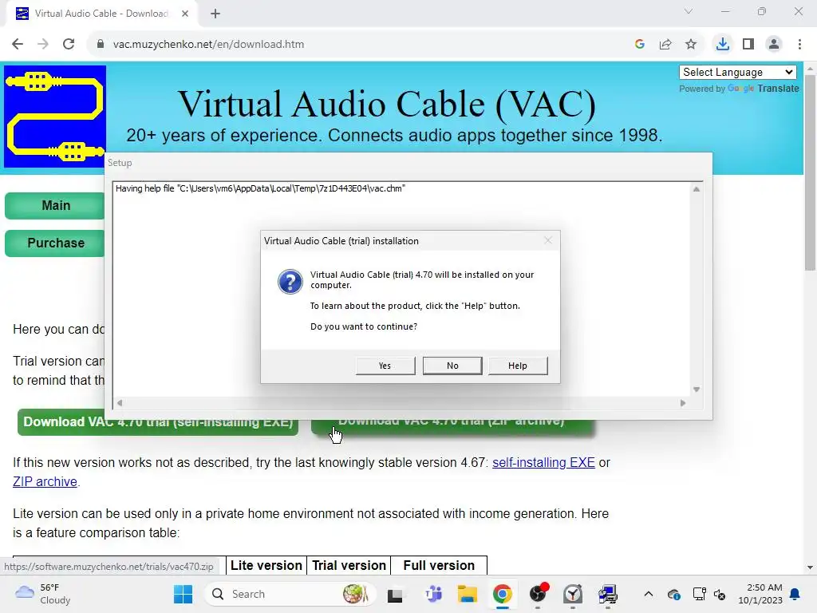Image resolution: width=817 pixels, height=613 pixels.
Task: Open the Main page button
Action: point(55,205)
